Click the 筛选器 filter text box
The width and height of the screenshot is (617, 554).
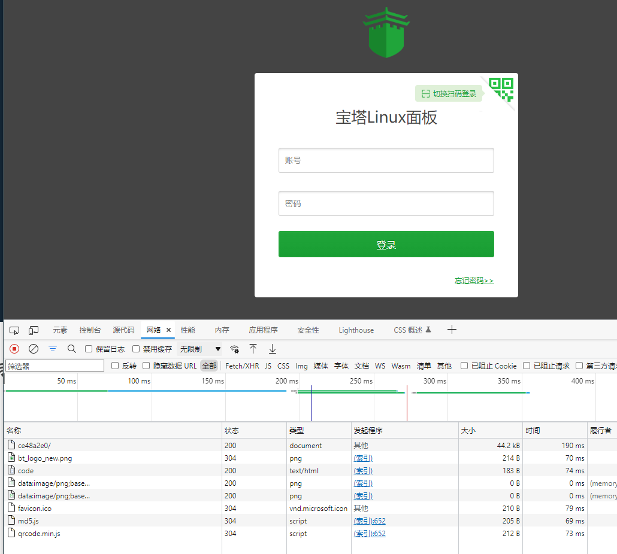(x=55, y=366)
